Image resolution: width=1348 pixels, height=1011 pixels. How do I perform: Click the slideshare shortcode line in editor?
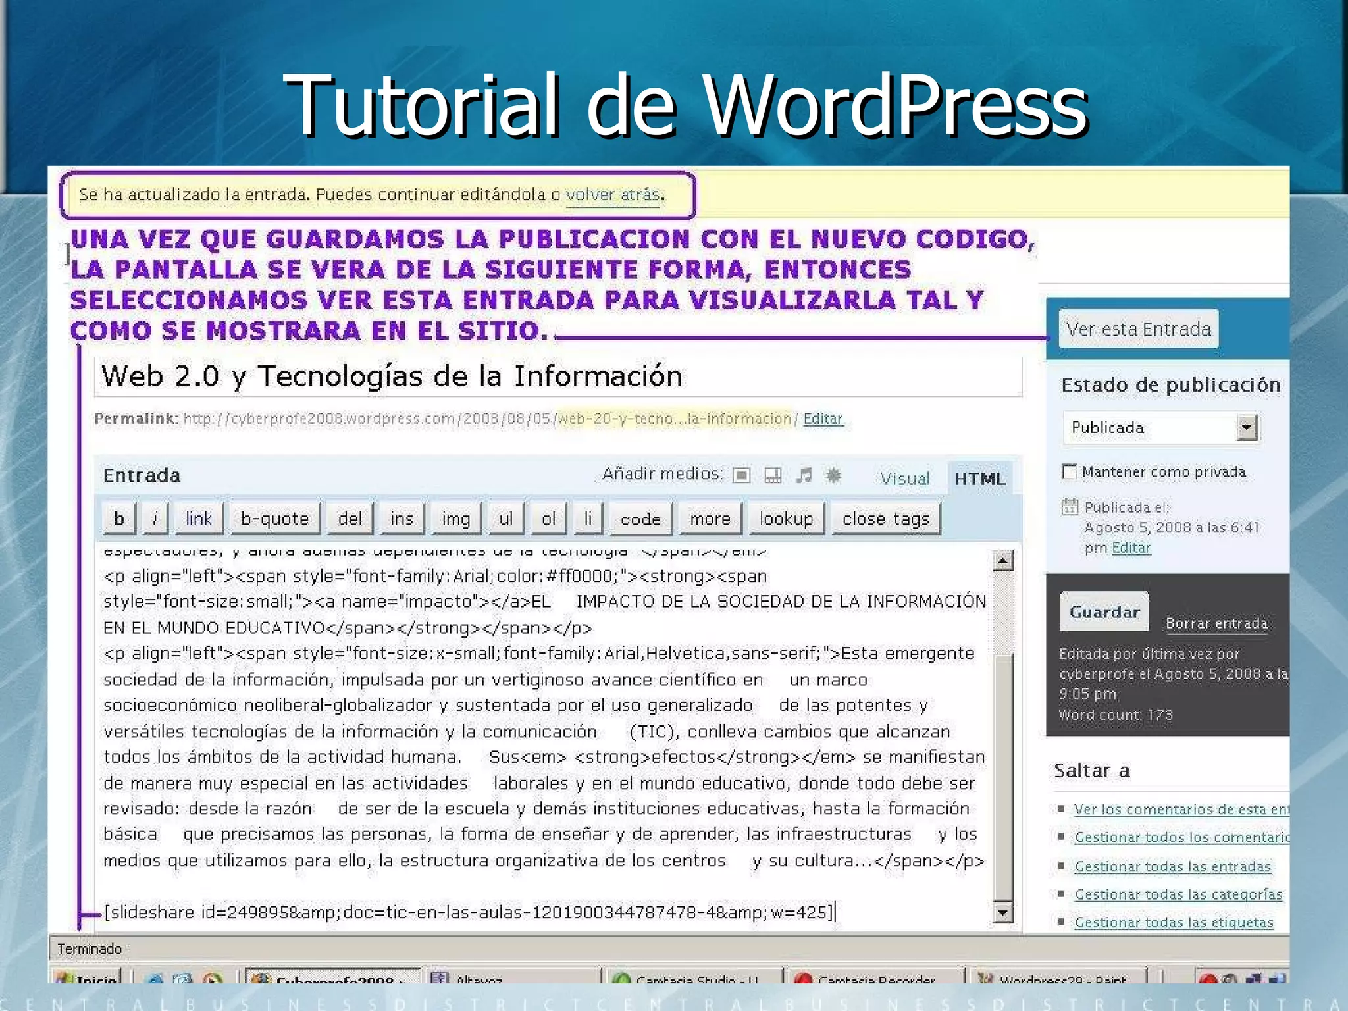(469, 912)
